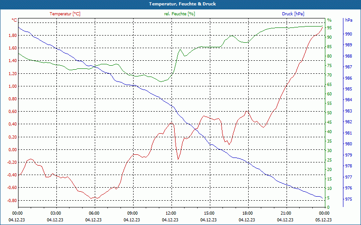The image size is (361, 225).
Task: Click the 95 tick on humidity axis
Action: (329, 28)
